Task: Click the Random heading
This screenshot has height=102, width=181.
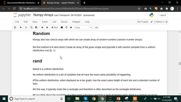Action: coord(41,33)
